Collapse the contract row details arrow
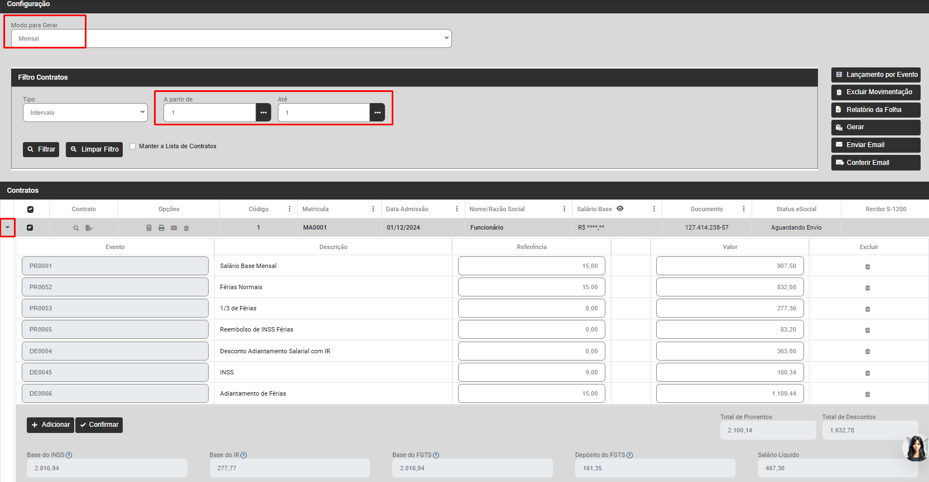929x482 pixels. (x=8, y=227)
